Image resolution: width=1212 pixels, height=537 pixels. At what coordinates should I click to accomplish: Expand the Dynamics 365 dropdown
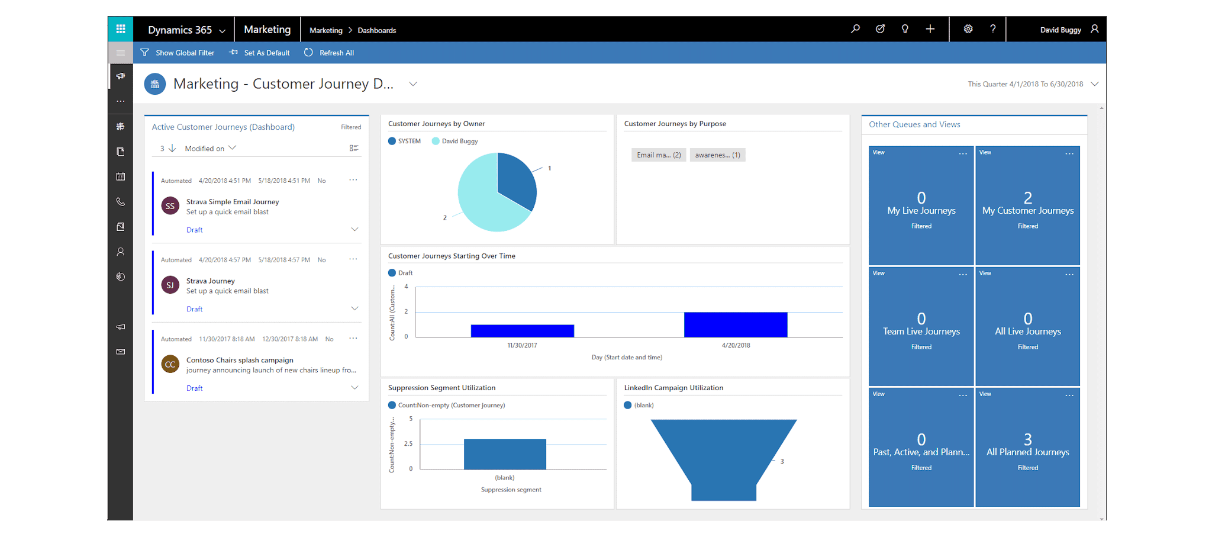coord(223,31)
